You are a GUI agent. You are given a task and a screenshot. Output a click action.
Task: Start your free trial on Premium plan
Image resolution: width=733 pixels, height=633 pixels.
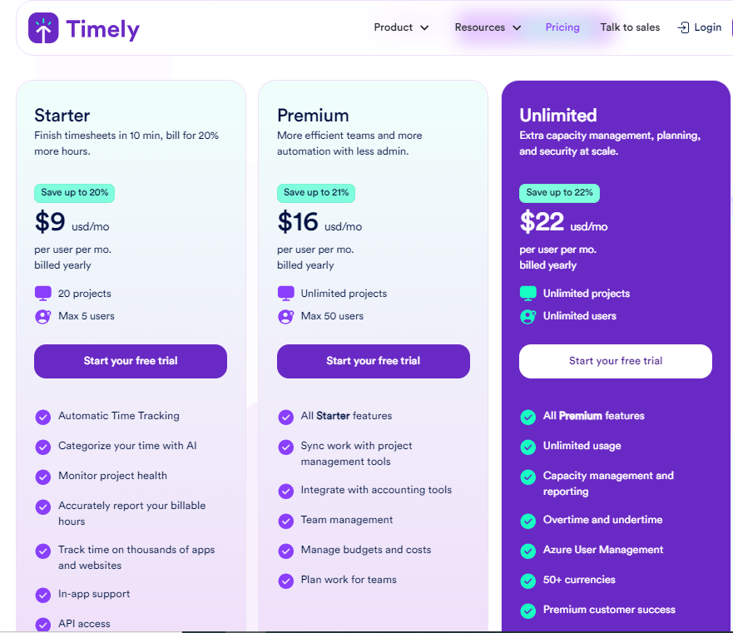(x=373, y=361)
